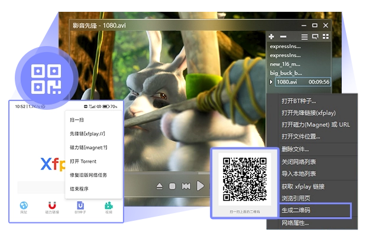Image resolution: width=366 pixels, height=245 pixels.
Task: Tap the 磁力链接 magnet icon
Action: pyautogui.click(x=52, y=206)
